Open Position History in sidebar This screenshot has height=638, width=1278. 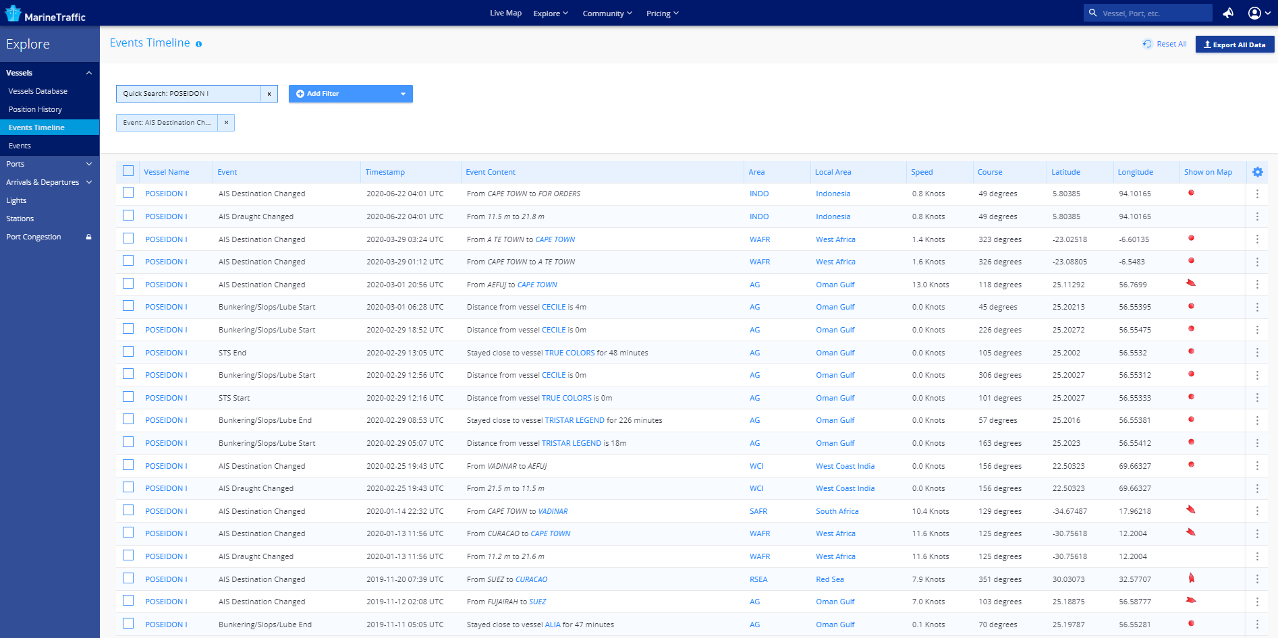tap(35, 109)
